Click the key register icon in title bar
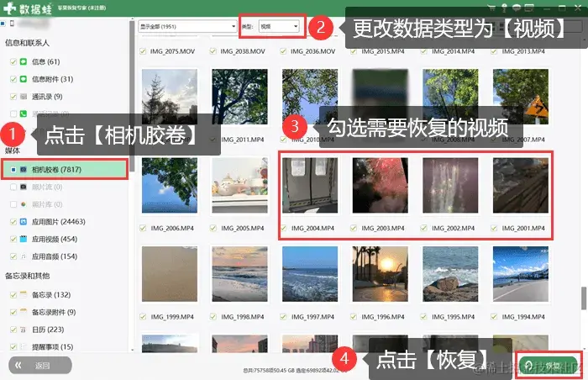This screenshot has width=588, height=380. 504,8
